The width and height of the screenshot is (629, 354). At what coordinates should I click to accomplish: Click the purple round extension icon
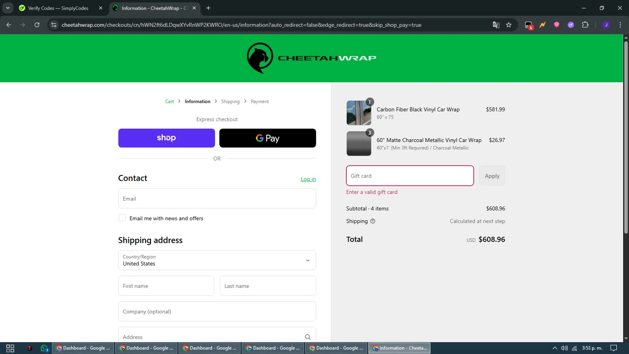coord(571,25)
